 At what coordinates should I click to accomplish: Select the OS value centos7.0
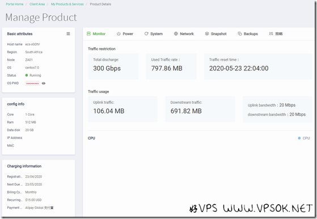[32, 68]
